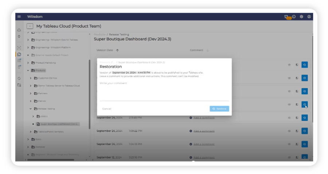
Task: Expand the Tableau Public Samples folder
Action: pyautogui.click(x=31, y=132)
